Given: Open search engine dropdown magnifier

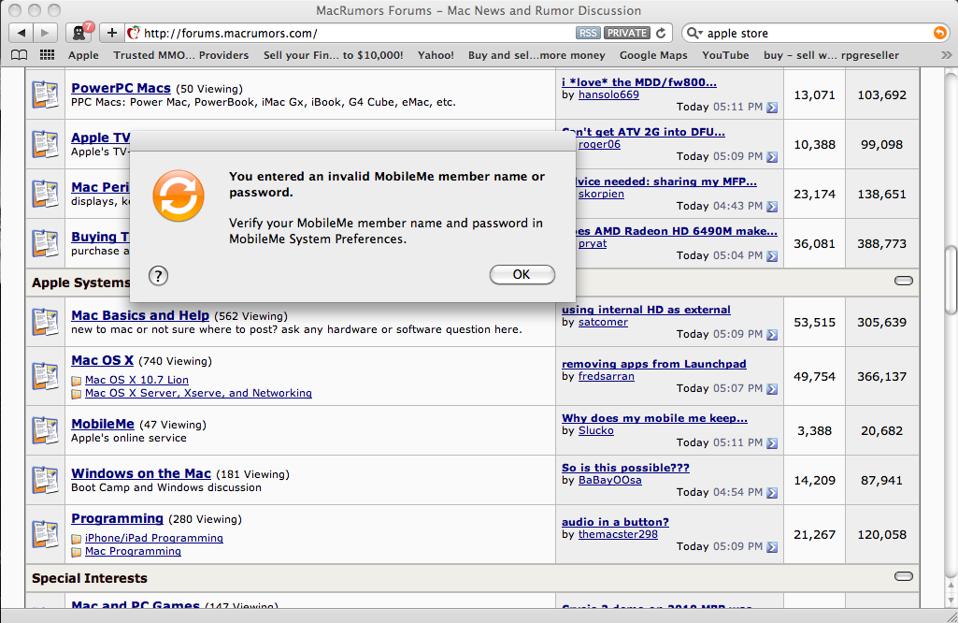Looking at the screenshot, I should [x=694, y=33].
